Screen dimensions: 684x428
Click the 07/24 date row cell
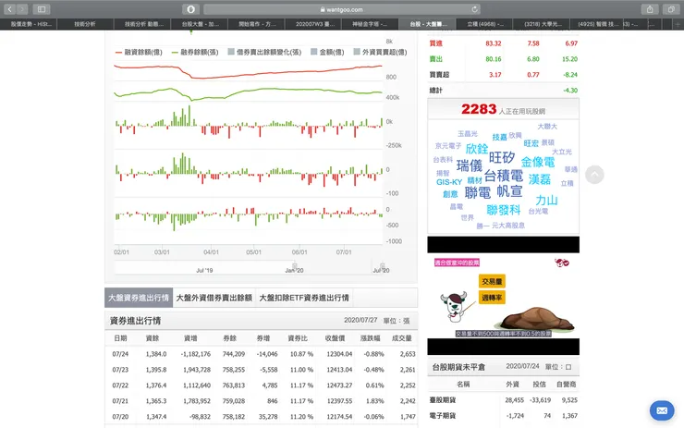click(x=120, y=354)
